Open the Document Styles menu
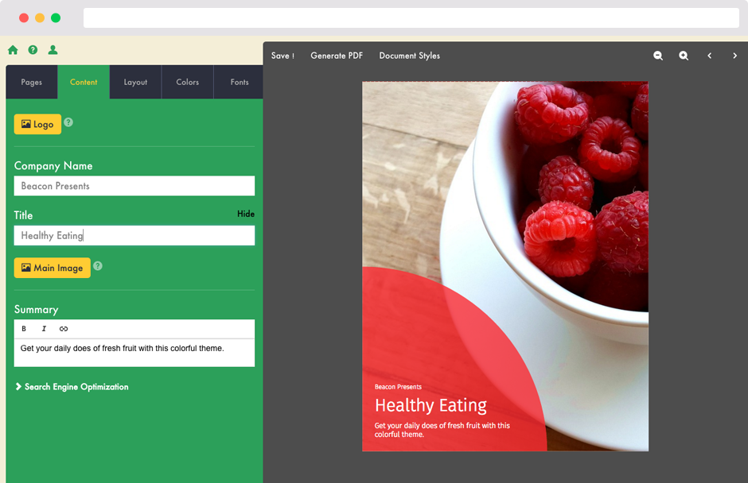748x483 pixels. tap(409, 56)
